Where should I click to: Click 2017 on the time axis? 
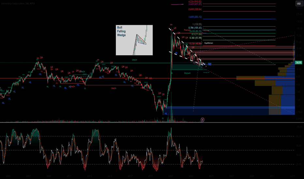tap(130, 176)
